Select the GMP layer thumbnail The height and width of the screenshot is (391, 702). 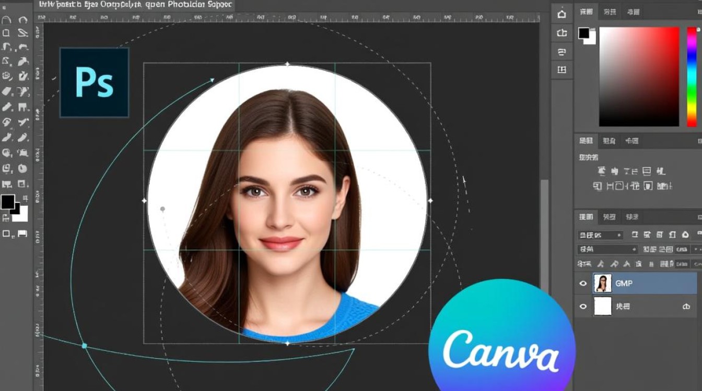603,283
